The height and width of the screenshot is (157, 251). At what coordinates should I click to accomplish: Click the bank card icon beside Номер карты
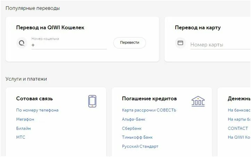pyautogui.click(x=180, y=43)
